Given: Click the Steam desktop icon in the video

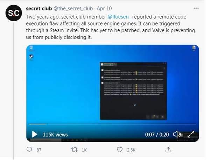Looking at the screenshot, I should (x=31, y=57).
